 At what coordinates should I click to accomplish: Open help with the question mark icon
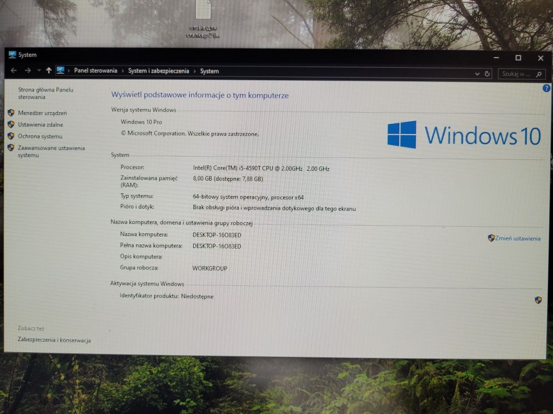pyautogui.click(x=546, y=88)
